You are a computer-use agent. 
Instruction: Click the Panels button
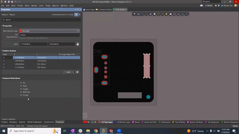point(235,126)
